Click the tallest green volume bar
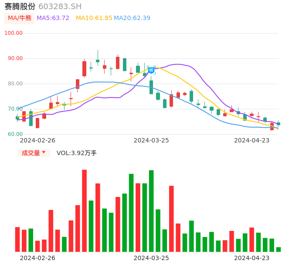Image resolution: width=299 pixels, height=264 pixels. click(x=151, y=211)
